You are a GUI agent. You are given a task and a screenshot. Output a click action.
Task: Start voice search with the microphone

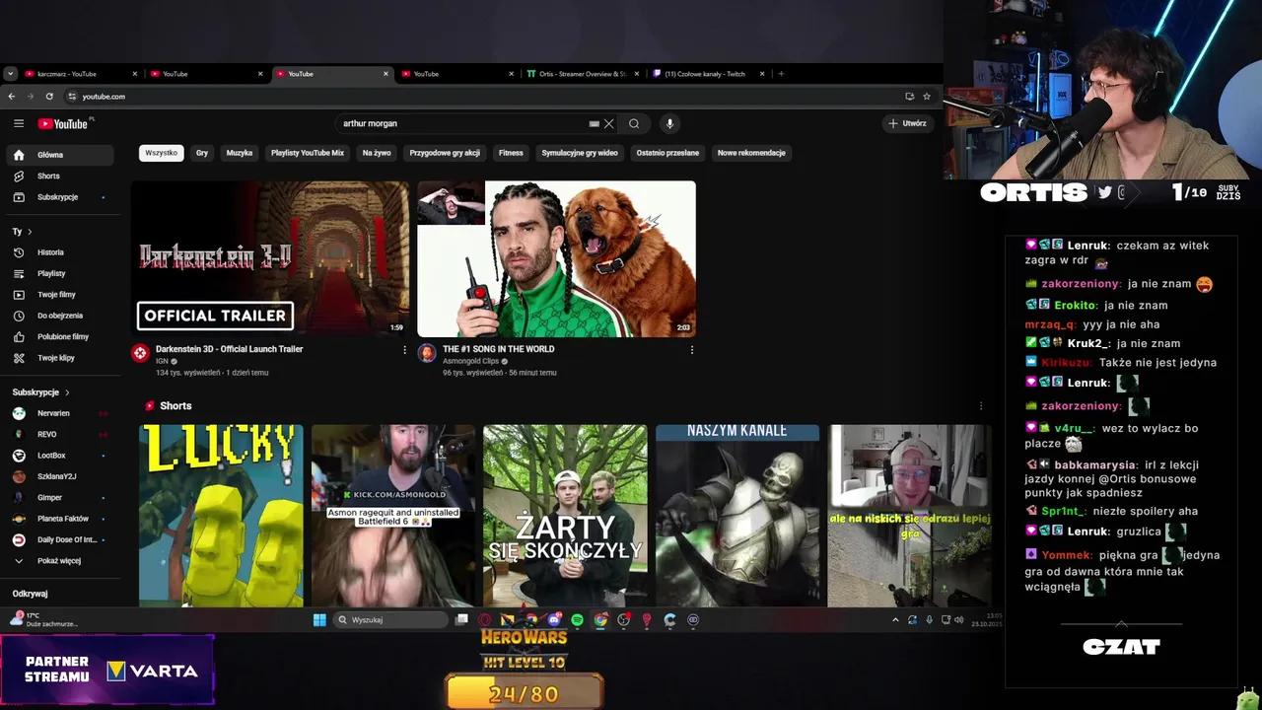coord(669,123)
